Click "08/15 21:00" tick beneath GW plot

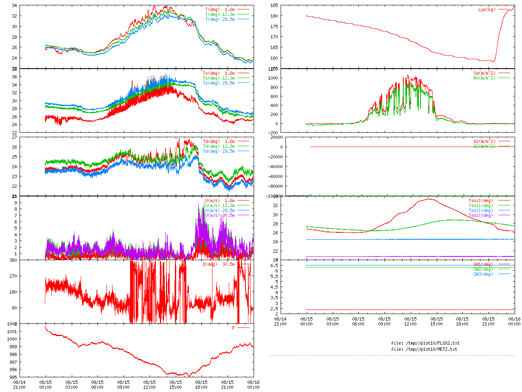489,321
